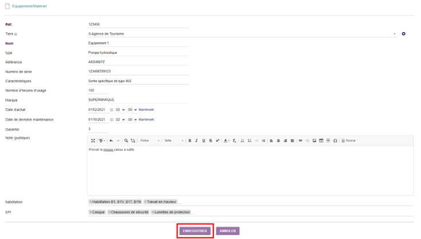Image resolution: width=421 pixels, height=239 pixels.
Task: Maximize the note editor
Action: (93, 141)
